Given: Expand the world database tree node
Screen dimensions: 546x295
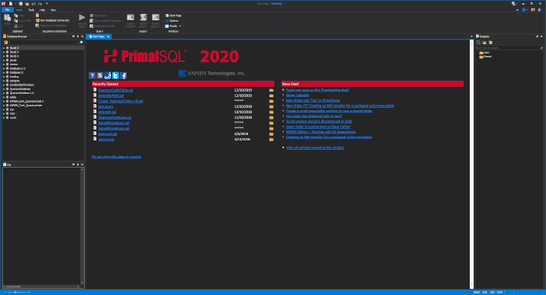Looking at the screenshot, I should pos(4,118).
